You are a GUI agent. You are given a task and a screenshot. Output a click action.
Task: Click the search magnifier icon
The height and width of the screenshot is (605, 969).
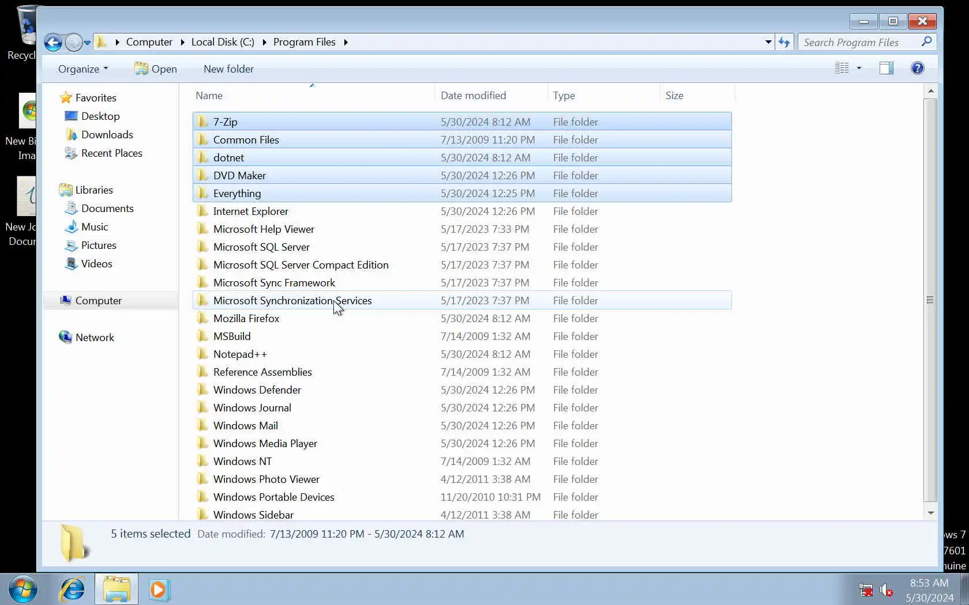926,42
